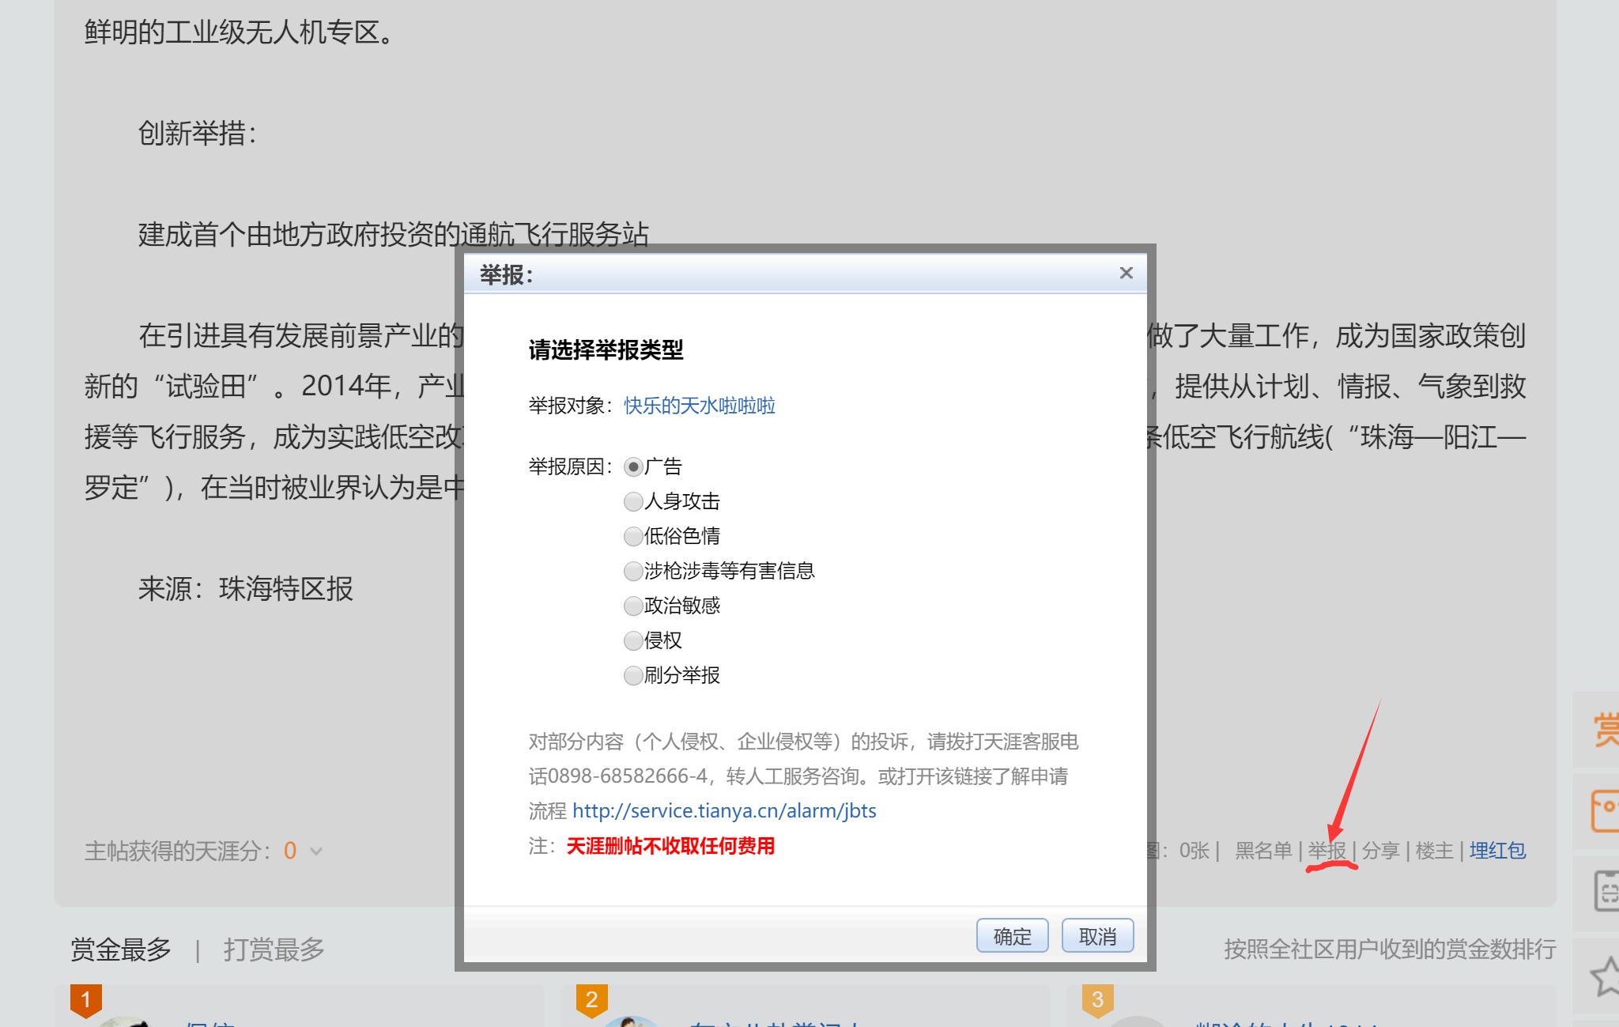Choose 侵权 as the report reason
Image resolution: width=1619 pixels, height=1027 pixels.
point(632,640)
